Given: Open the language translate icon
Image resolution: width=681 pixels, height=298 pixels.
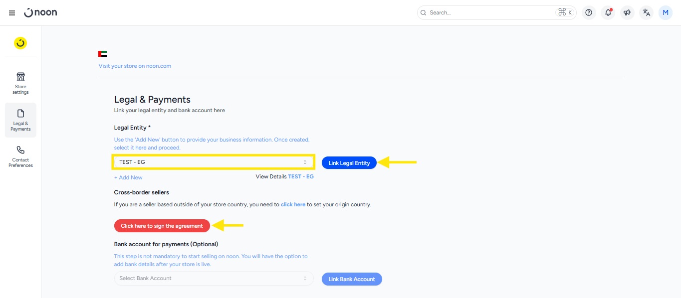Looking at the screenshot, I should 646,13.
